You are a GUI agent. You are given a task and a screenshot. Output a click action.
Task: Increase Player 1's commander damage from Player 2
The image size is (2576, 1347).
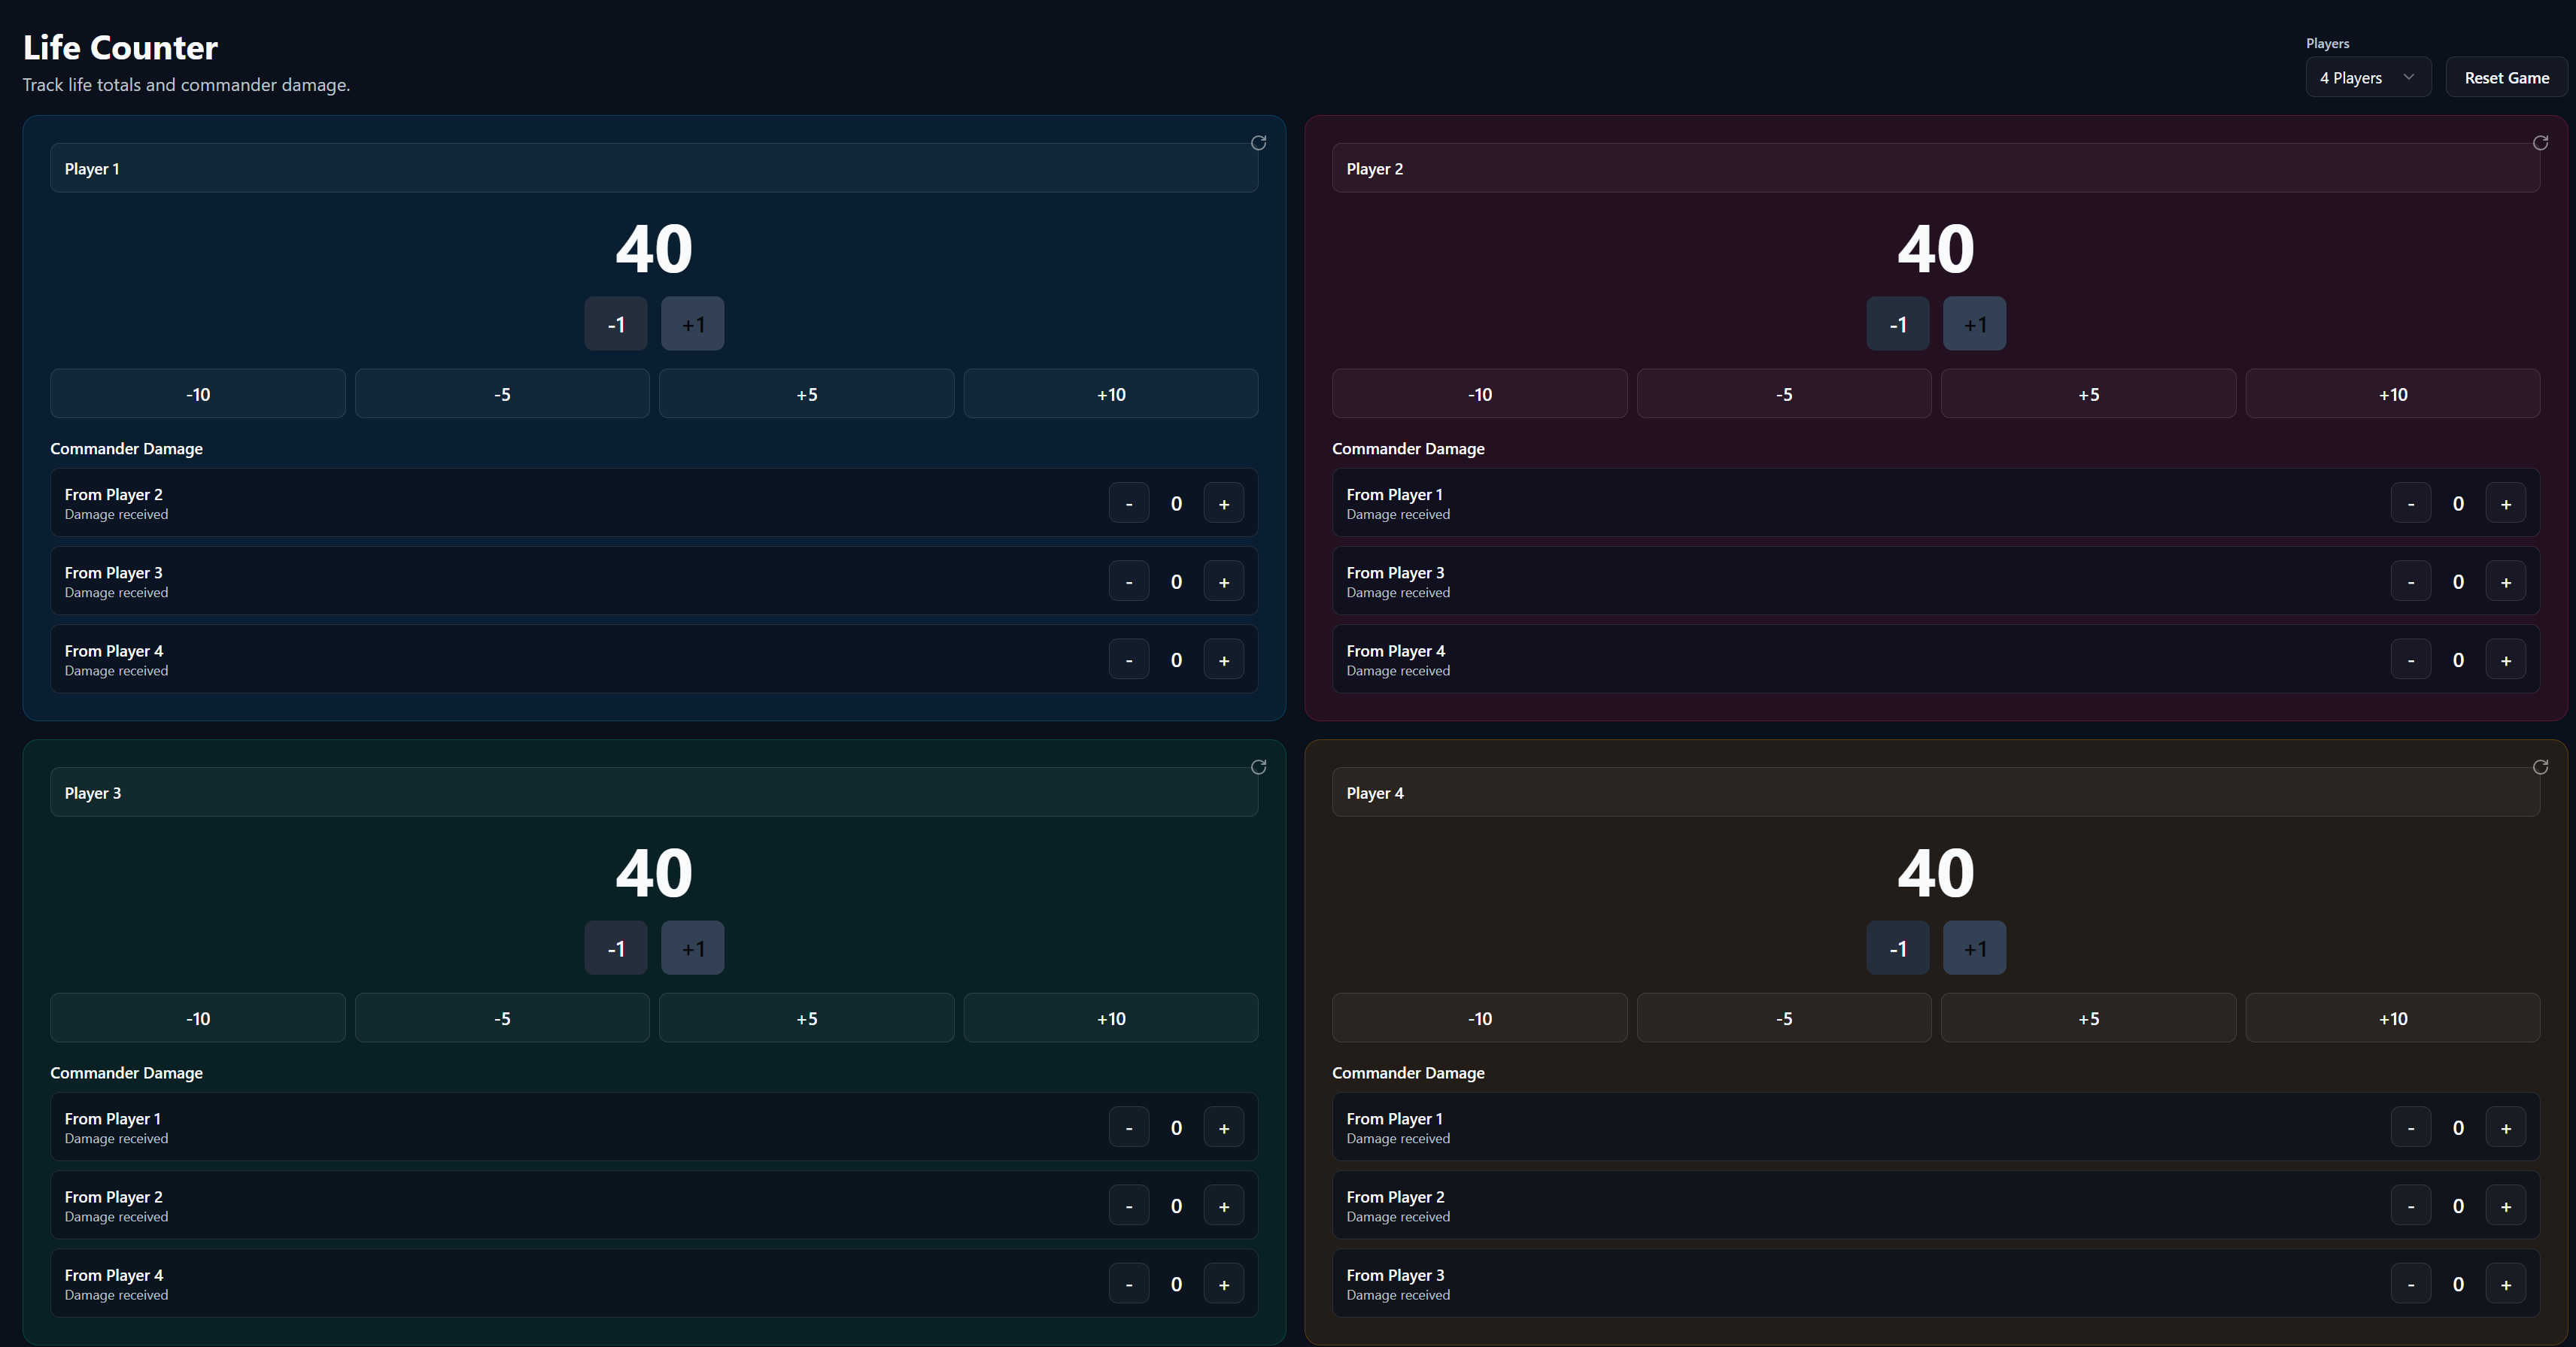pos(1223,504)
